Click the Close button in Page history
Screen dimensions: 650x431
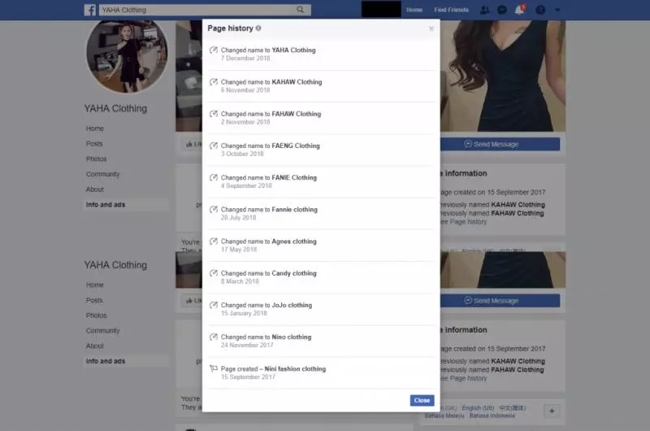coord(422,400)
